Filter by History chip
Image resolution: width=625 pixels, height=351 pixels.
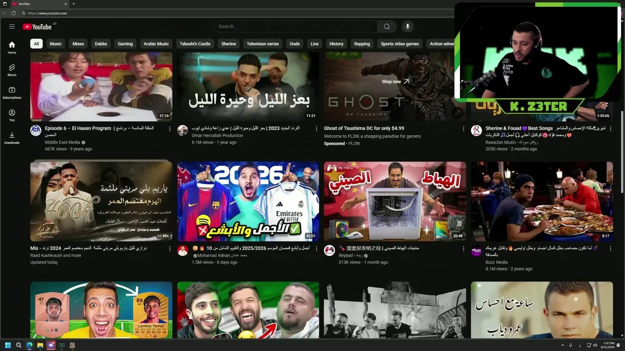coord(336,44)
